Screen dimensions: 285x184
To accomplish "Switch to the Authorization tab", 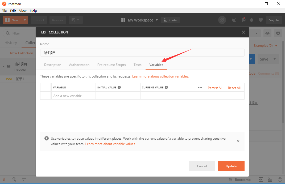I will pyautogui.click(x=79, y=65).
